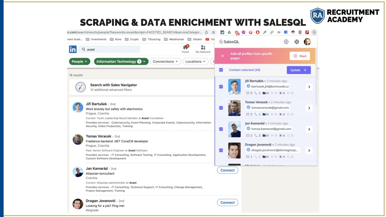Viewport: 386px width, 217px height.
Task: Click Jiří Bartušek photo in SalesQL list
Action: (x=234, y=87)
